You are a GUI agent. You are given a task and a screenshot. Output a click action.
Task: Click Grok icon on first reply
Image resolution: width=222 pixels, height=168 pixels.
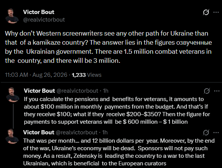pyautogui.click(x=207, y=91)
